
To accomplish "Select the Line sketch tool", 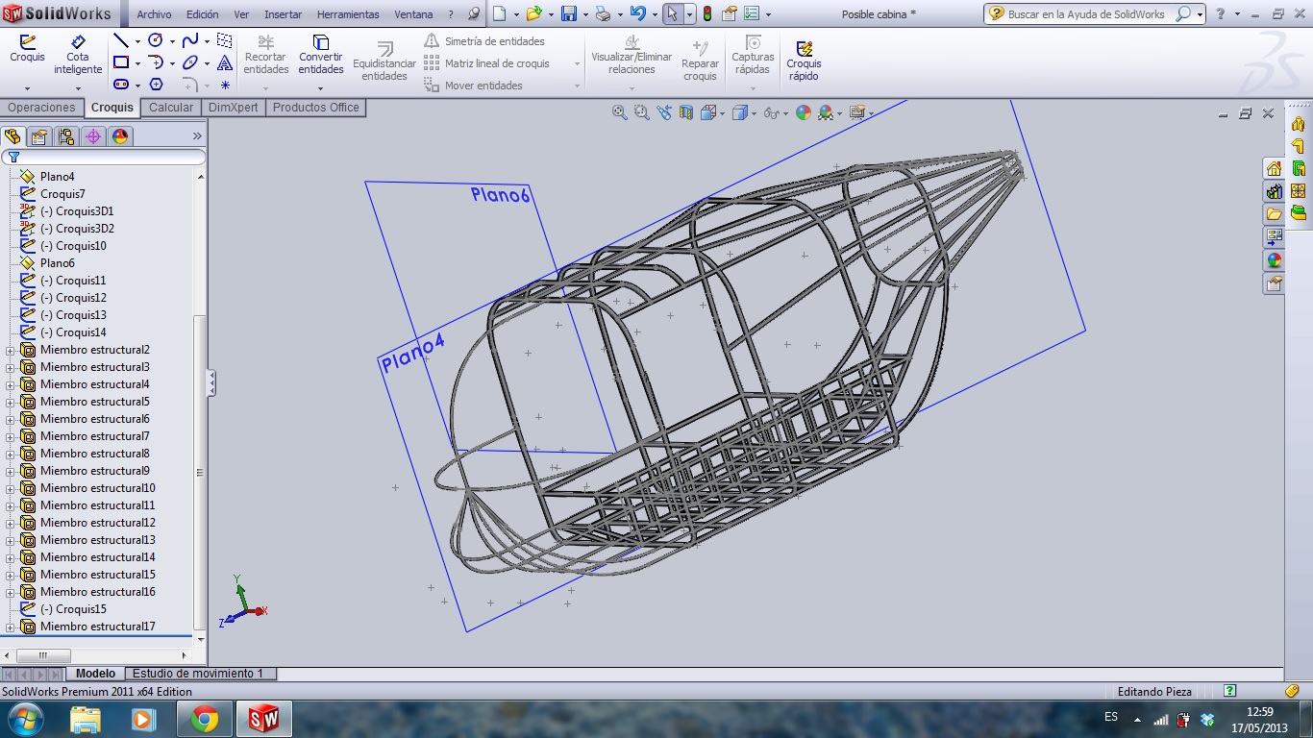I will [121, 40].
